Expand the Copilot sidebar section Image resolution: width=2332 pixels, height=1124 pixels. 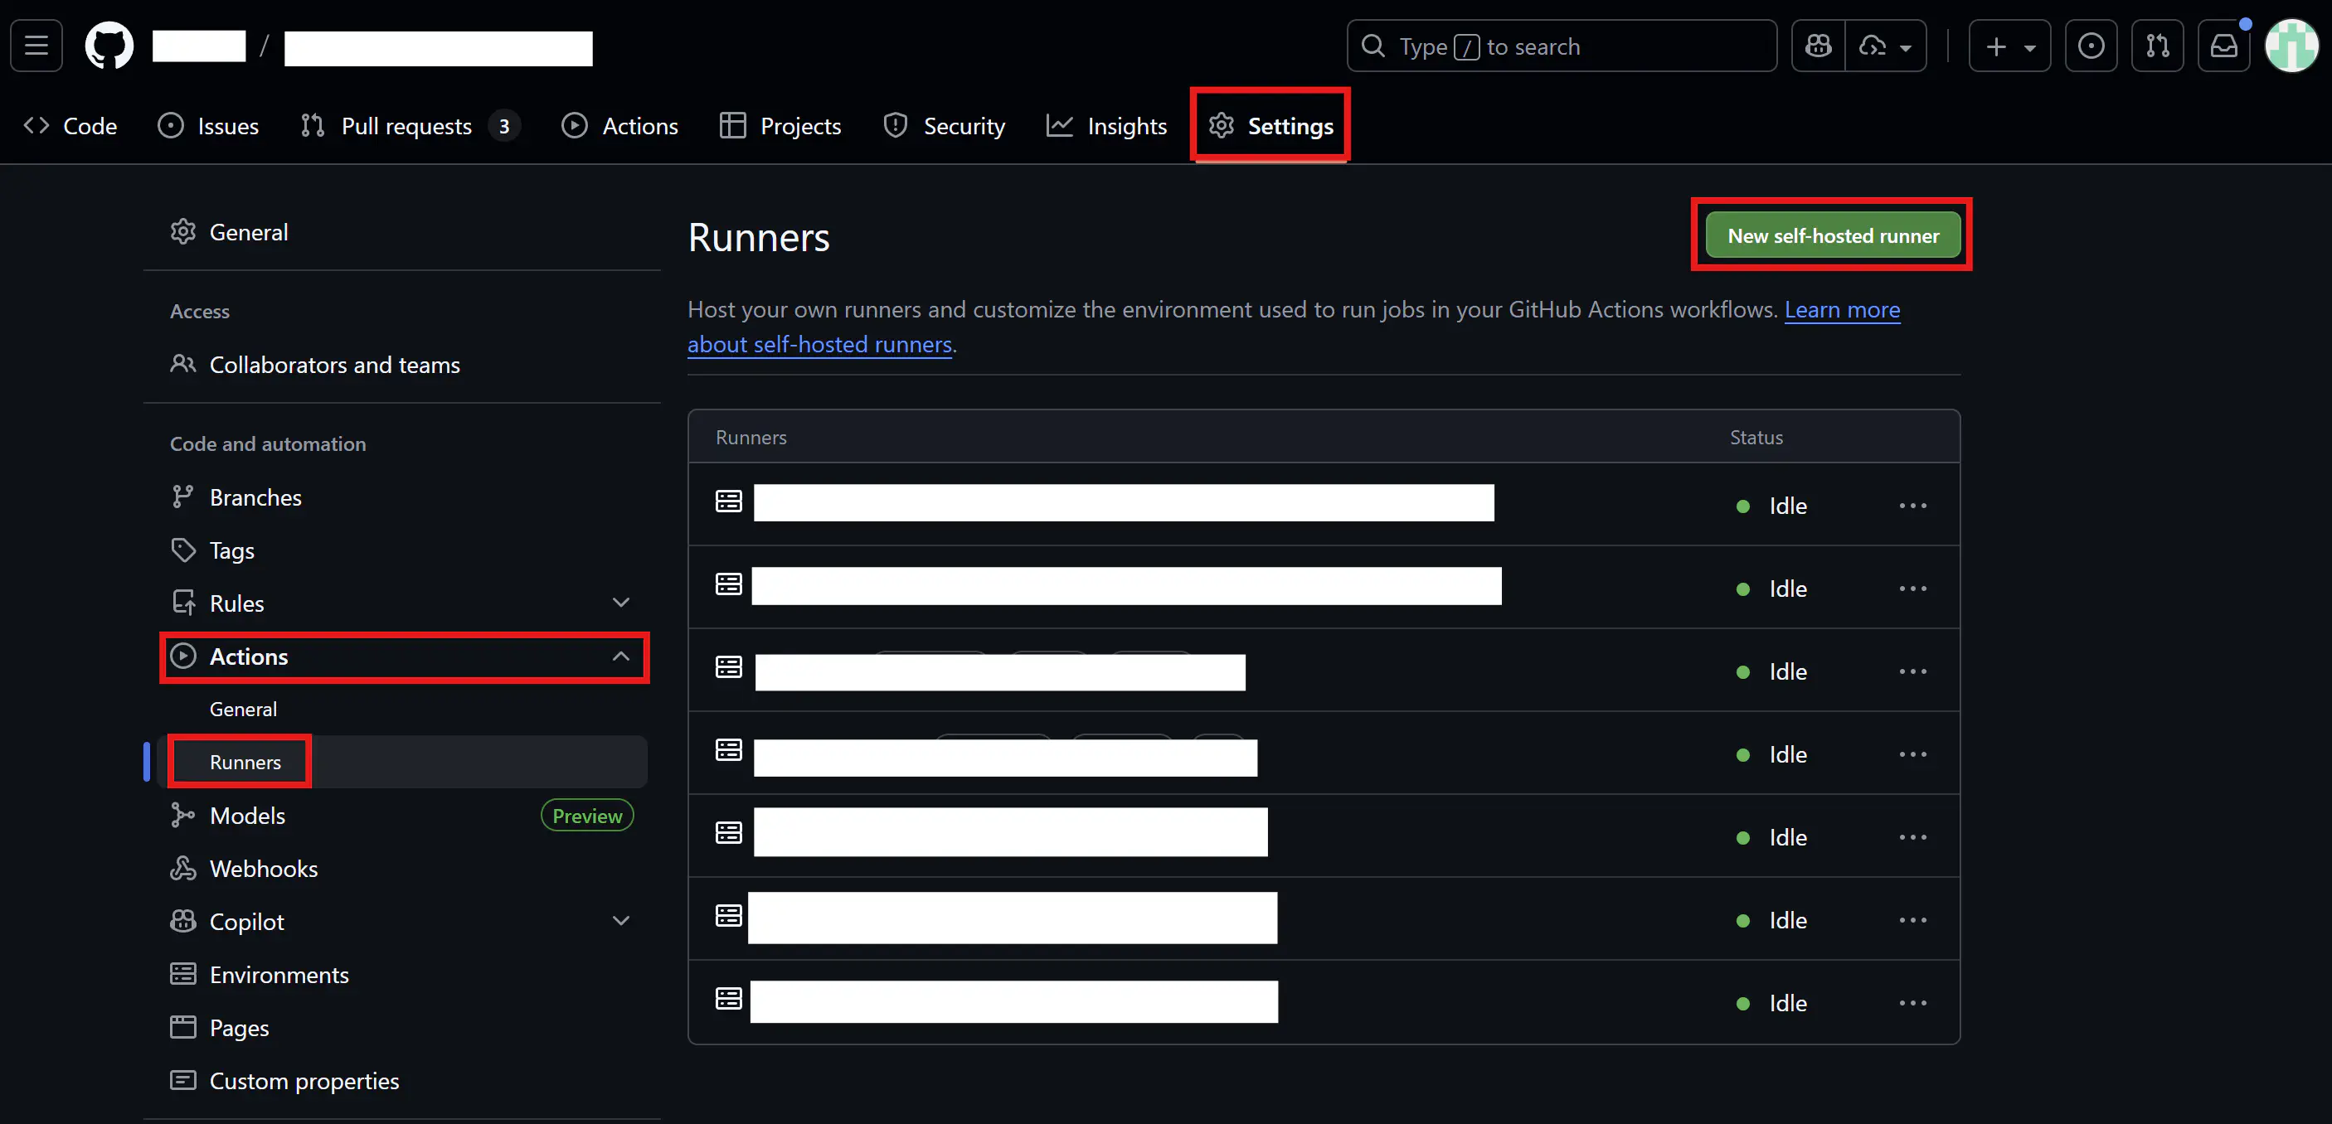[621, 920]
